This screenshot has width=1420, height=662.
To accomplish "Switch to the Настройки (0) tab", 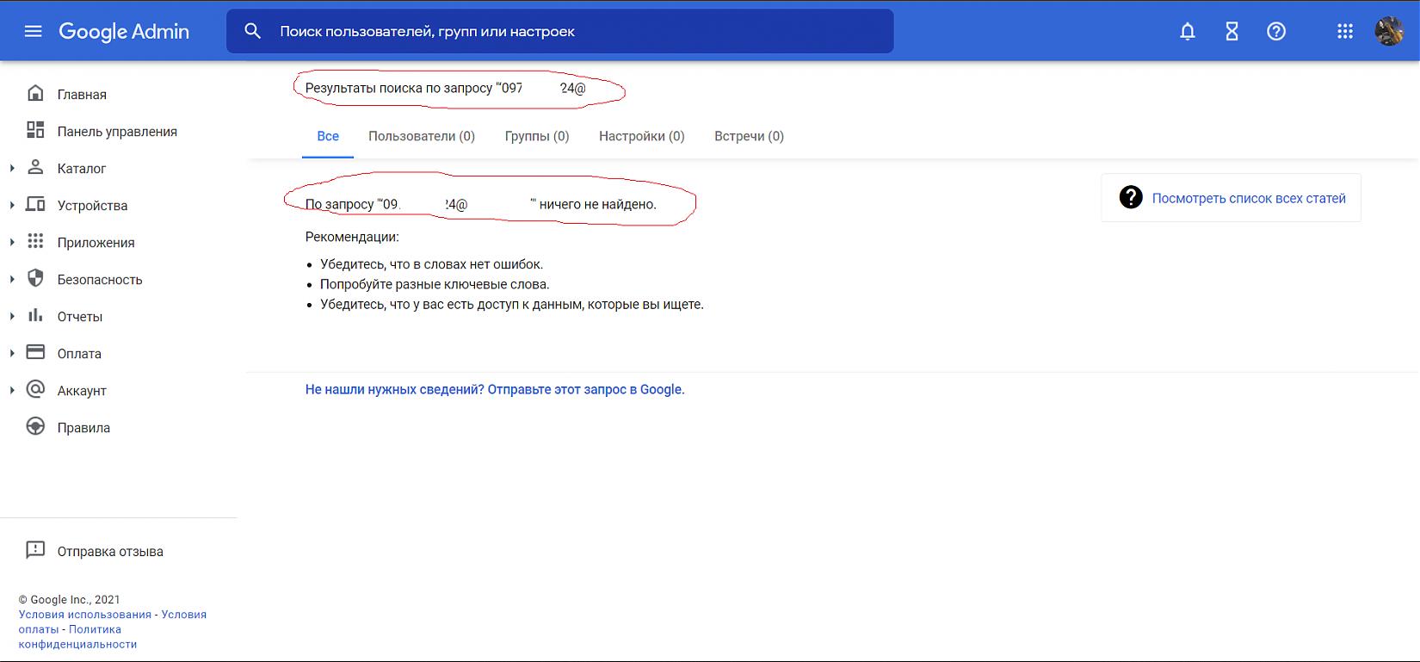I will click(x=642, y=136).
